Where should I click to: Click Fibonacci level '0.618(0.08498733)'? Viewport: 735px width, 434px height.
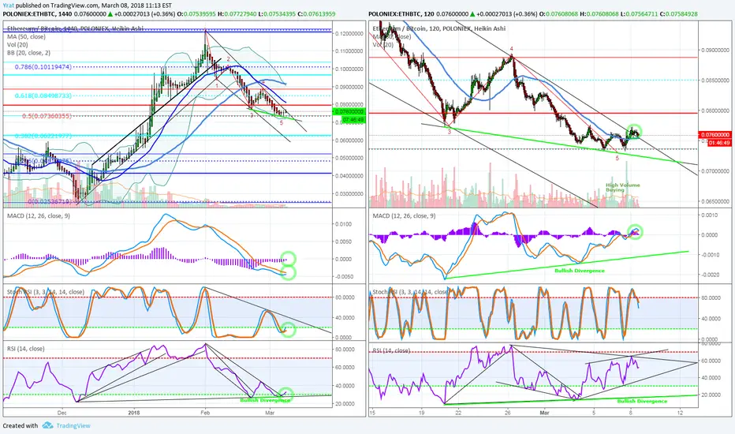[43, 95]
